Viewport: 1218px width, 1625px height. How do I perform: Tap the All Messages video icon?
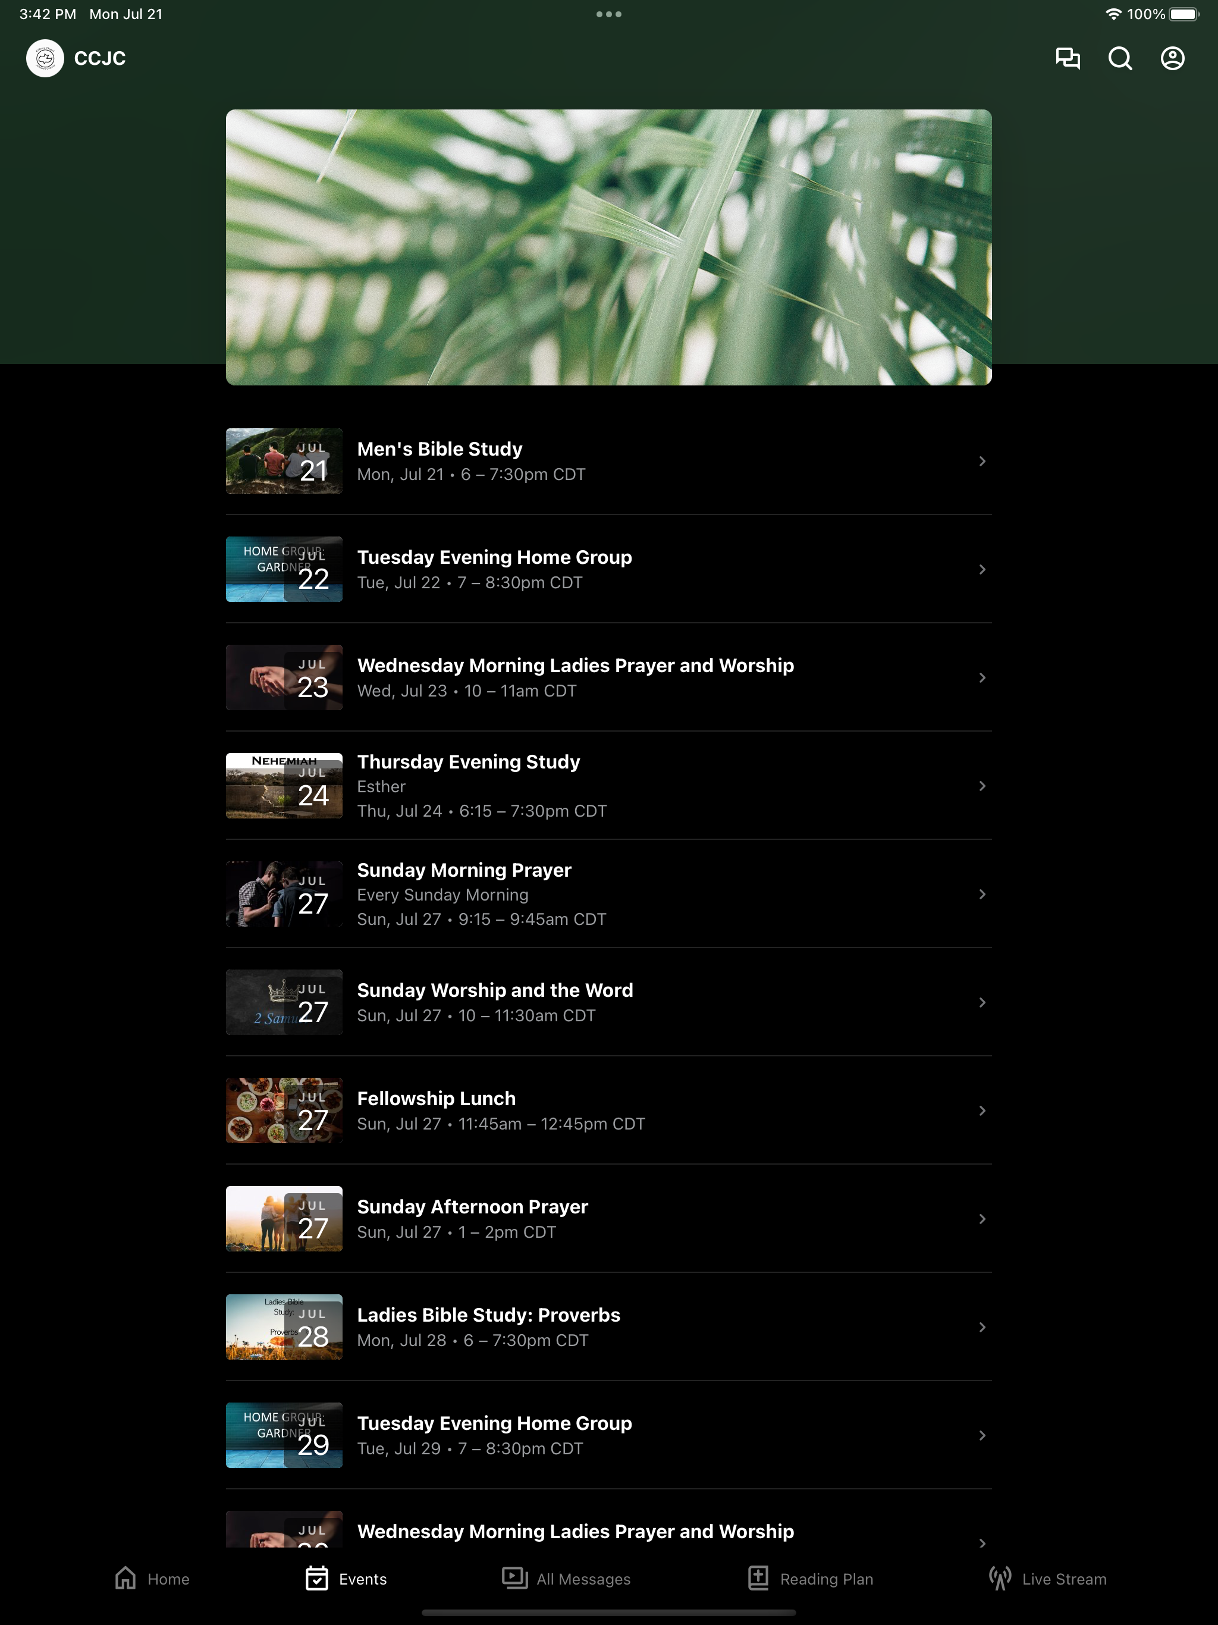pos(514,1578)
